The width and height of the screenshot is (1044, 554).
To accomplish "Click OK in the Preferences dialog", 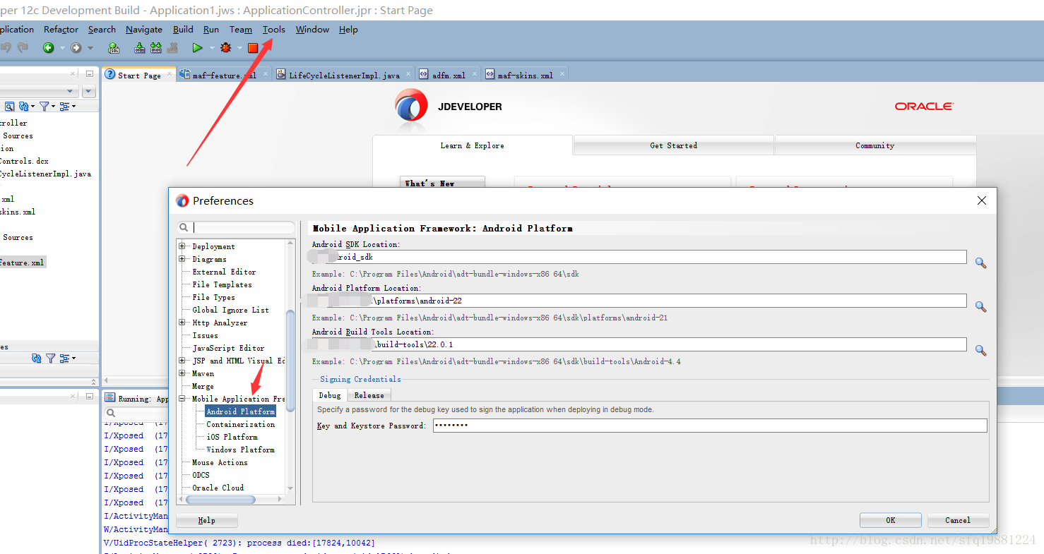I will (891, 520).
